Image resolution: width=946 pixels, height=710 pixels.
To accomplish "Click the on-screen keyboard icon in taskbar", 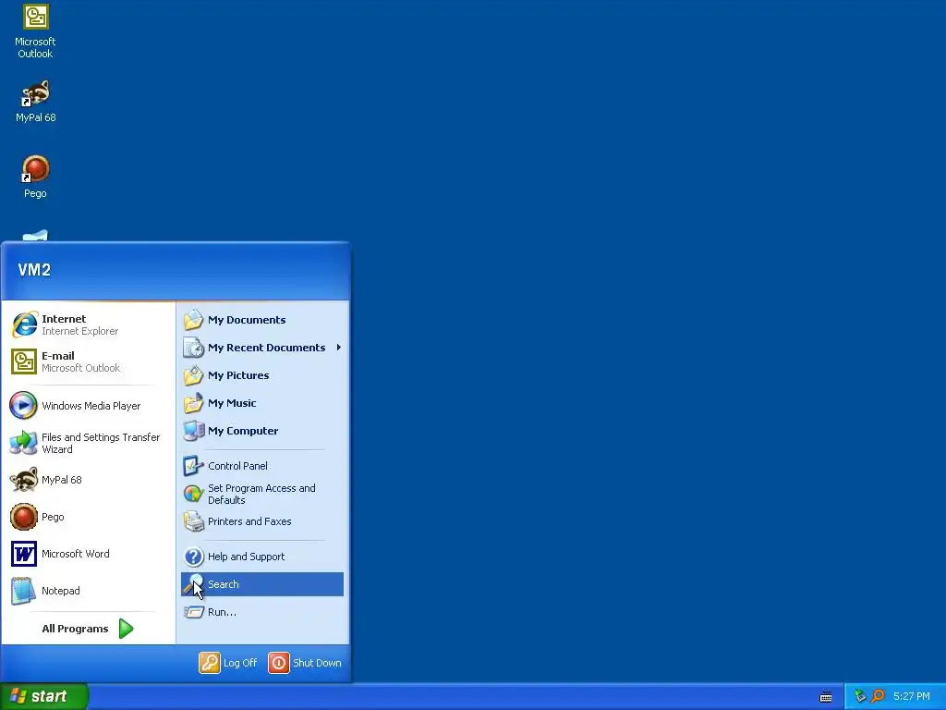I will pos(826,697).
